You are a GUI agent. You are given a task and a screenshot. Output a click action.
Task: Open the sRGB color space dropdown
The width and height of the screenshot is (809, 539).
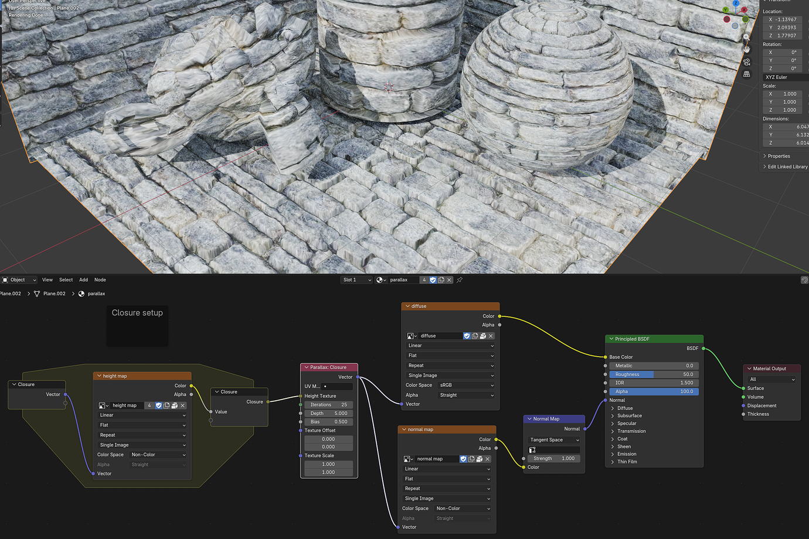pos(467,386)
